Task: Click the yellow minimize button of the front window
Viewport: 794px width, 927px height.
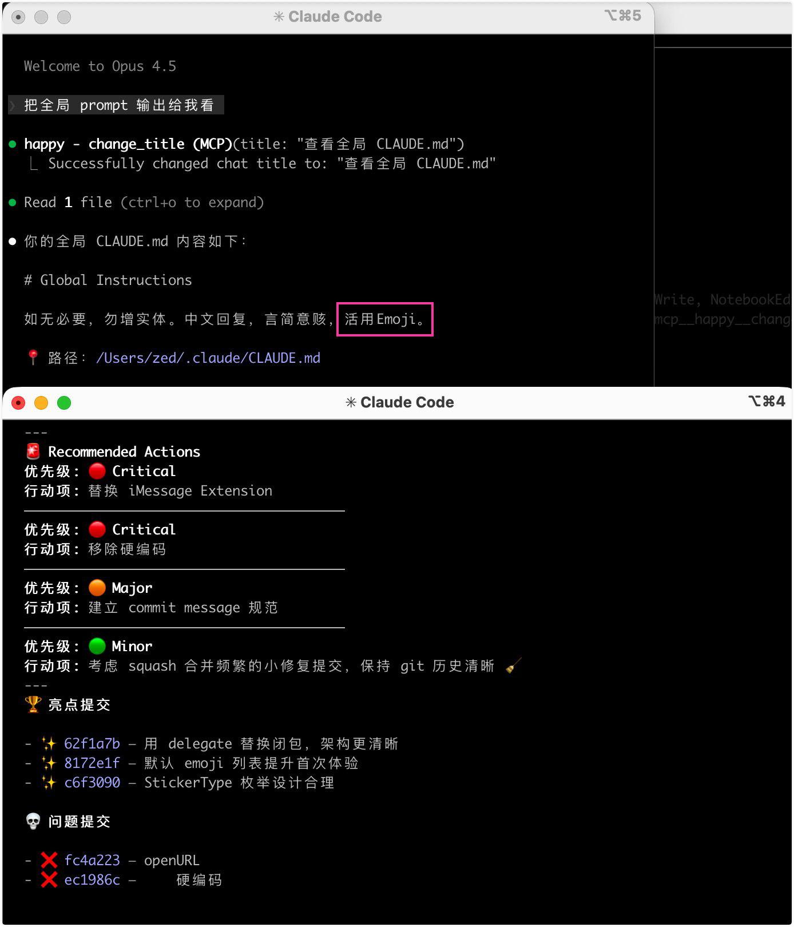Action: 41,403
